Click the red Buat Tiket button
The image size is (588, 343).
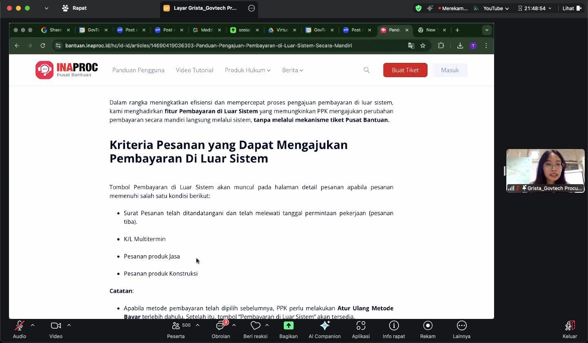click(x=405, y=70)
